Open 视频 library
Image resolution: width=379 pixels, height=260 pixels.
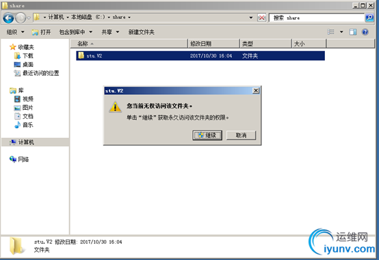28,99
